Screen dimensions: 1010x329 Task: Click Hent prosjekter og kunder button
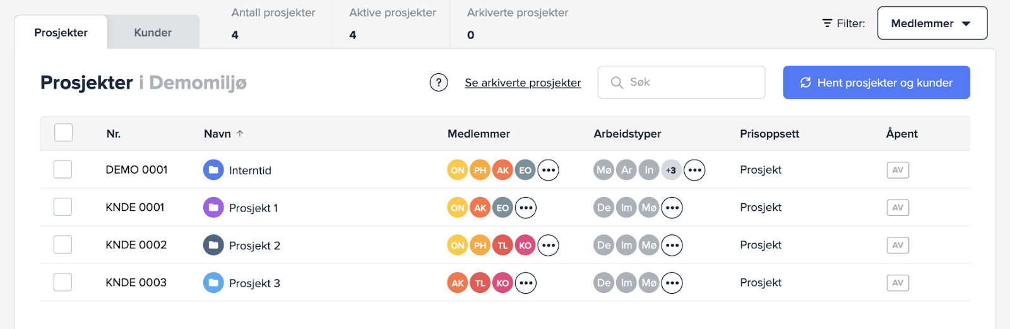(876, 83)
